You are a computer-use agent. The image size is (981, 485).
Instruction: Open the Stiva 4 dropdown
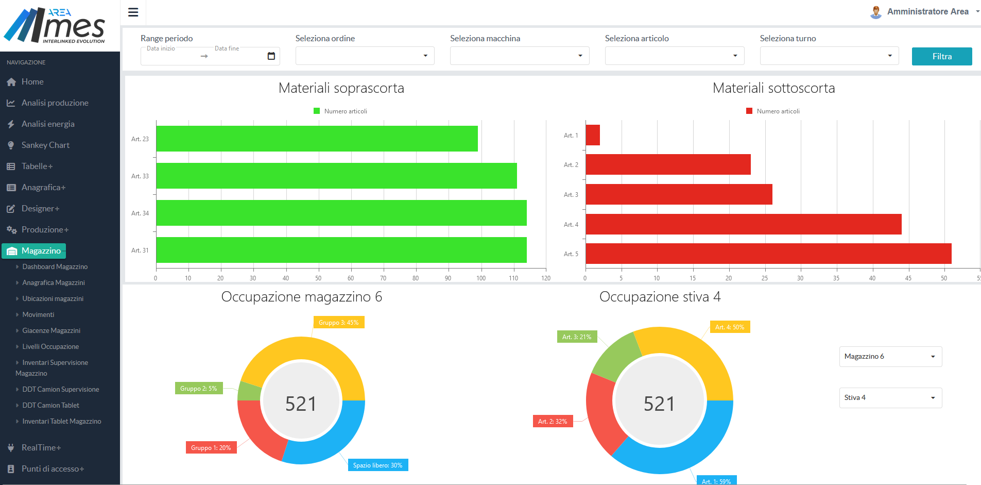click(x=890, y=398)
